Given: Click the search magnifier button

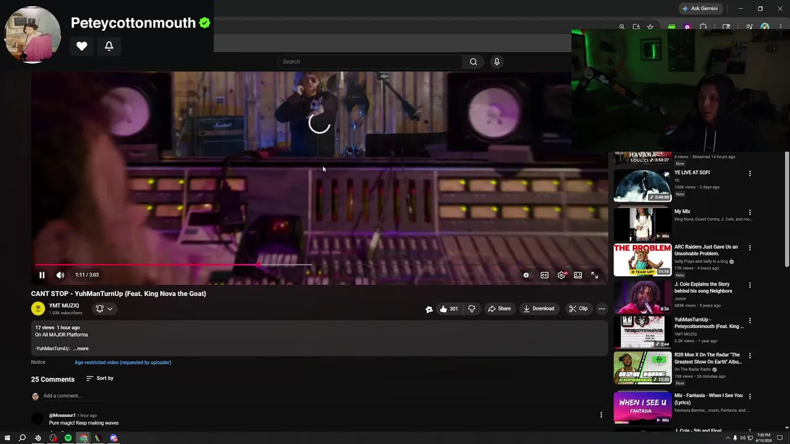Looking at the screenshot, I should tap(473, 62).
